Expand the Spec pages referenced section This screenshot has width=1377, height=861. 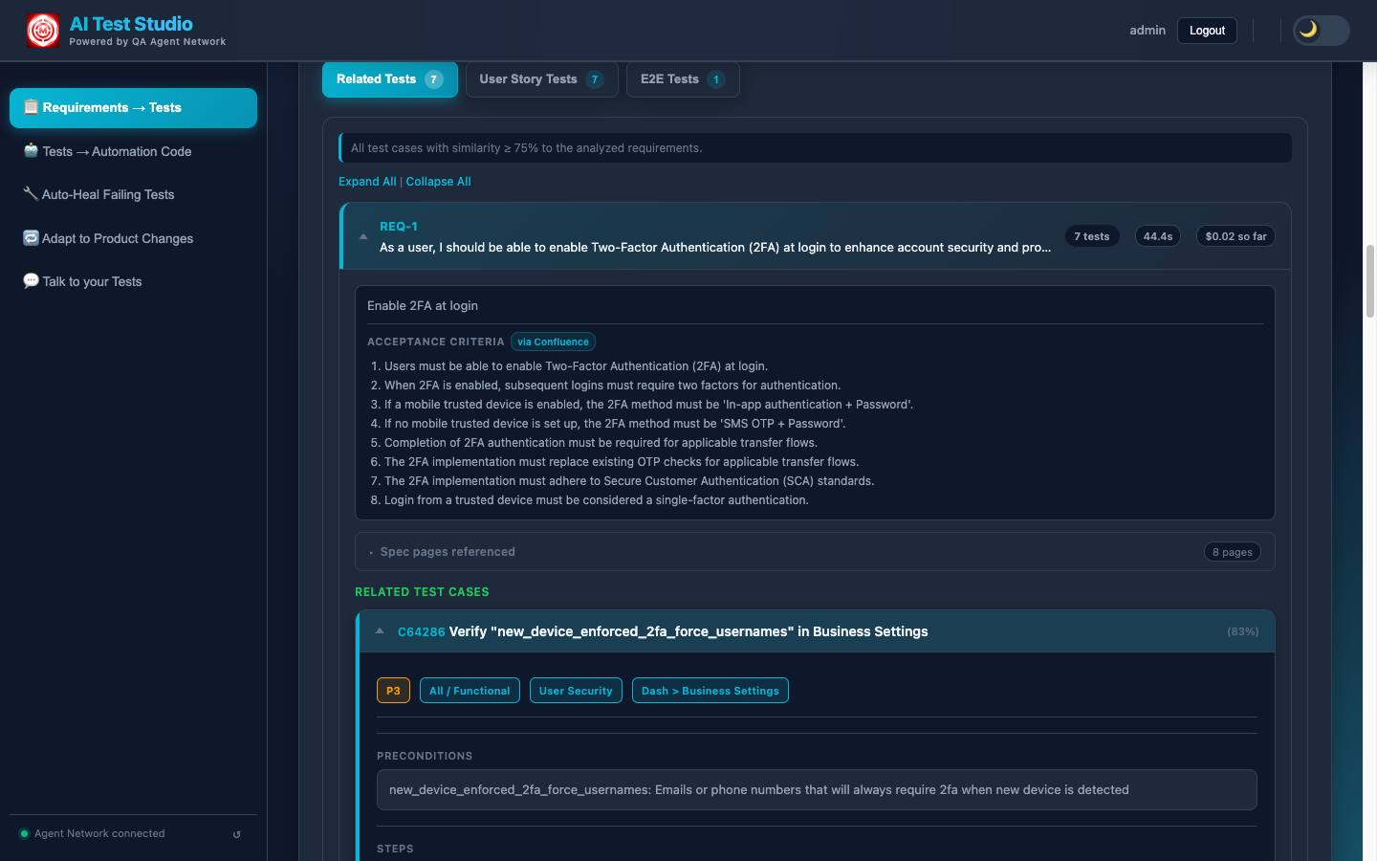[815, 551]
